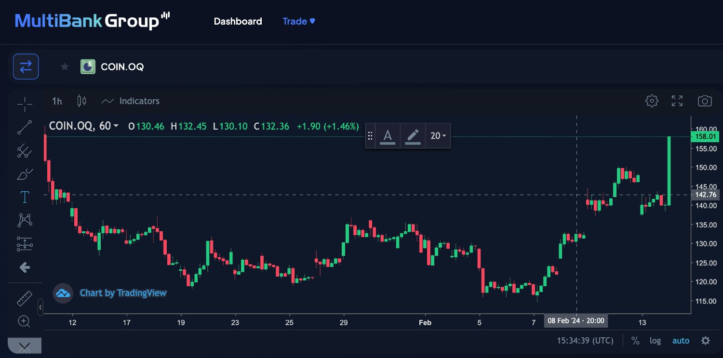Click the 29 date label on time axis

click(x=344, y=322)
